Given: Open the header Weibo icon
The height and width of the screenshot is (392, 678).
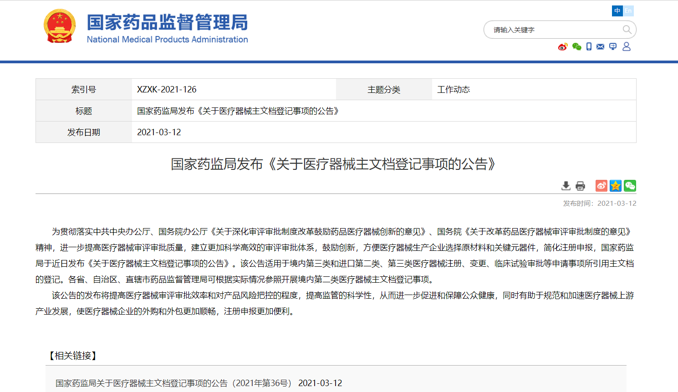Looking at the screenshot, I should [x=563, y=46].
